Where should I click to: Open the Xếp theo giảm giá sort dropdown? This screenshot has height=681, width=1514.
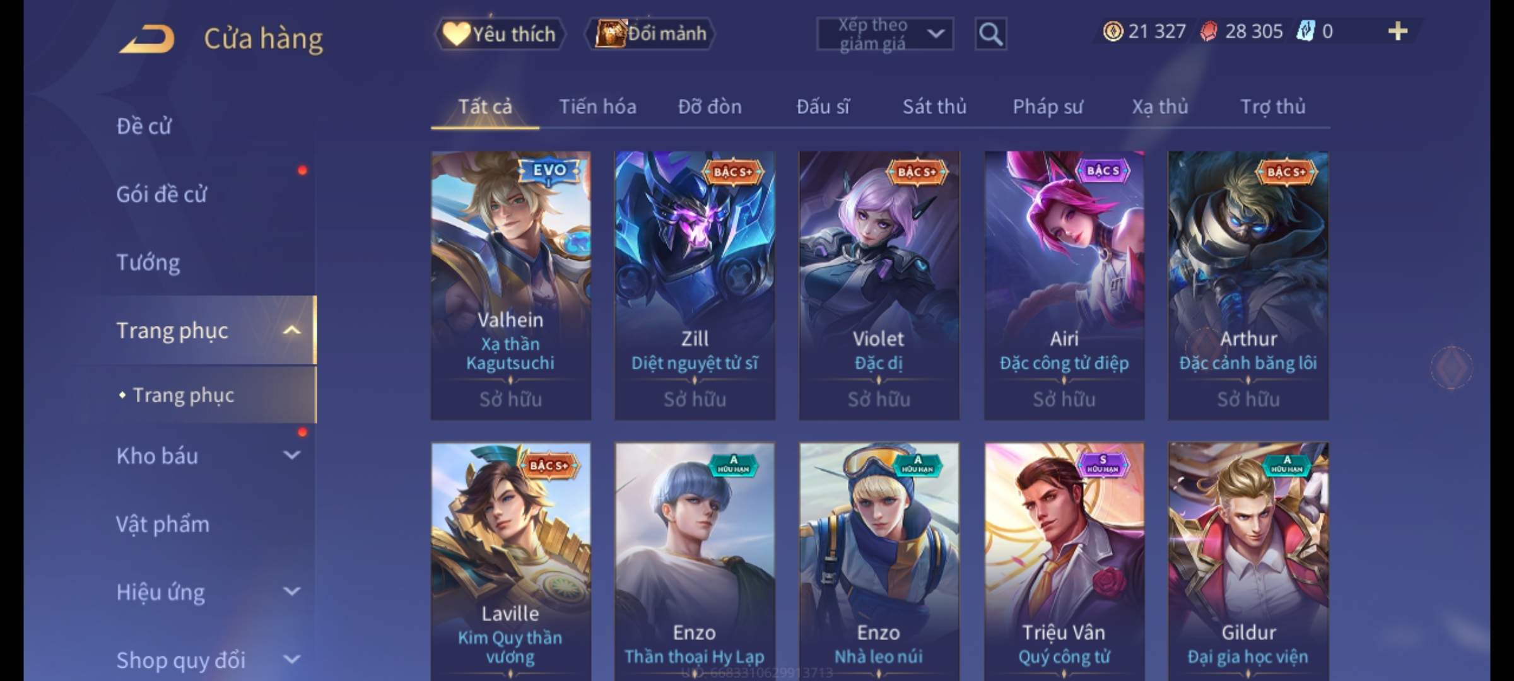(884, 34)
